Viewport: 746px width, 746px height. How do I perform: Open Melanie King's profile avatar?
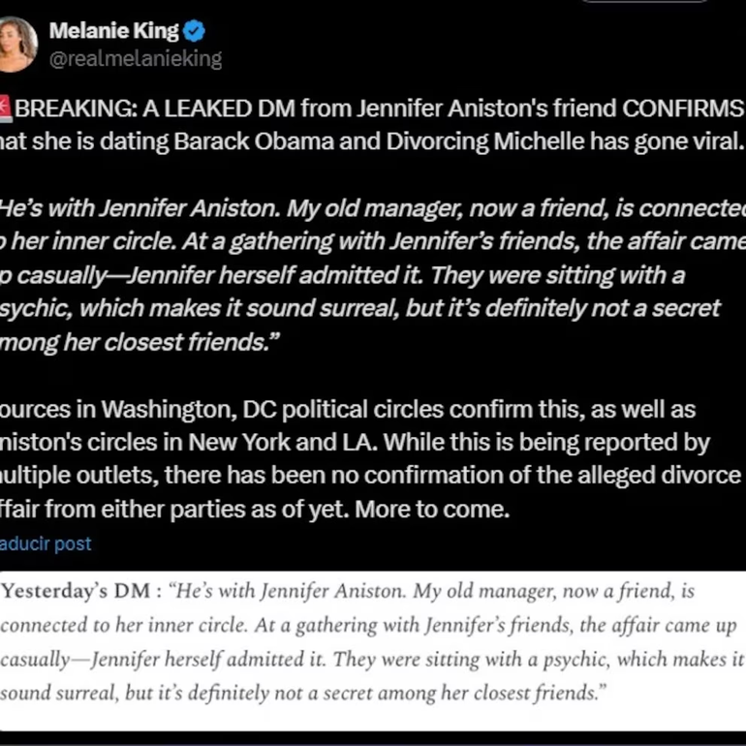click(17, 44)
